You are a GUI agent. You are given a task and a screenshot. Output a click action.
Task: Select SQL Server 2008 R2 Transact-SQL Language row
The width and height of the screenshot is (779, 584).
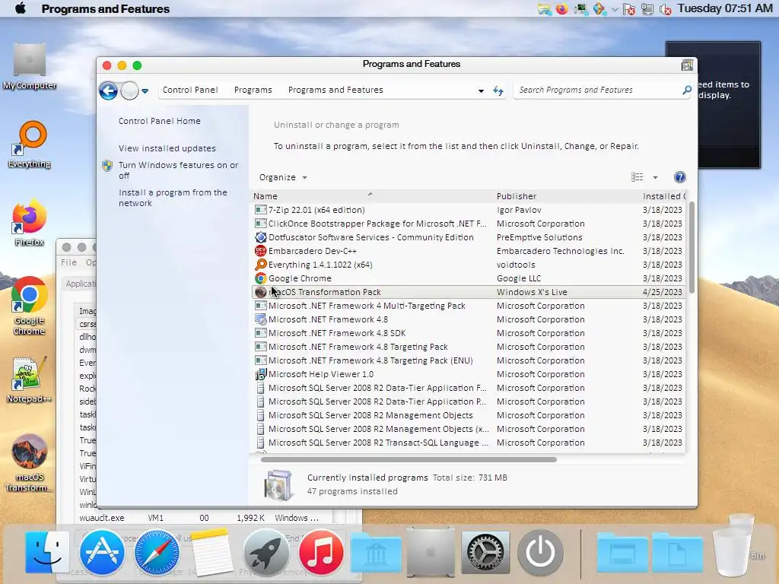pyautogui.click(x=469, y=443)
